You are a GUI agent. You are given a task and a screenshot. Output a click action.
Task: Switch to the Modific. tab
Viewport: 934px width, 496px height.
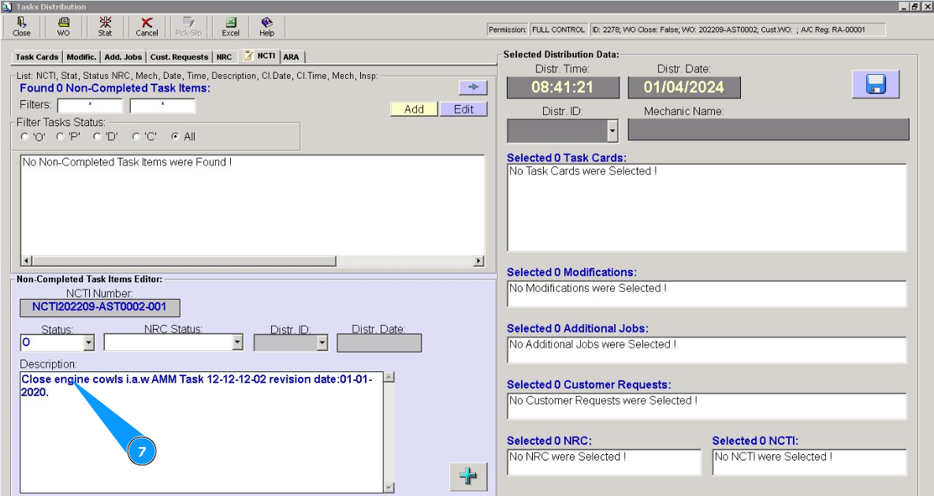tap(81, 58)
